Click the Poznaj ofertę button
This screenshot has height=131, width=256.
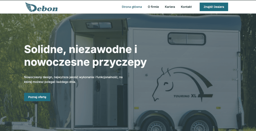[x=37, y=97]
